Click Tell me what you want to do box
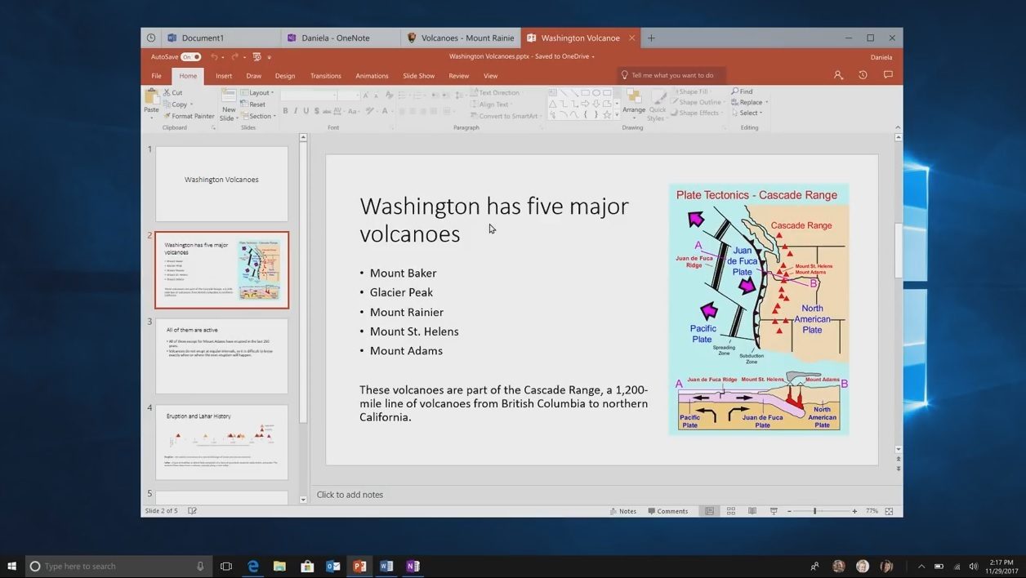This screenshot has width=1026, height=578. 671,75
